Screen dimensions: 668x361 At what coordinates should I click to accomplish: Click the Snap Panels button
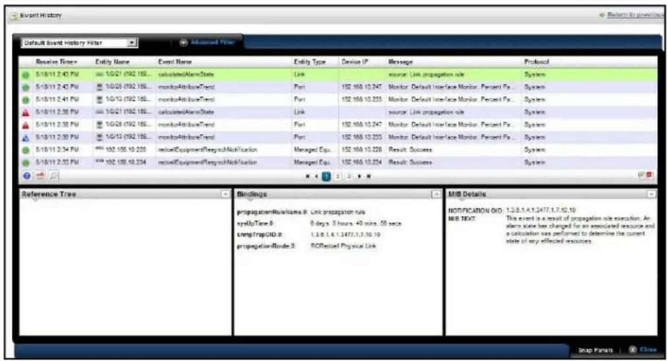pyautogui.click(x=595, y=350)
